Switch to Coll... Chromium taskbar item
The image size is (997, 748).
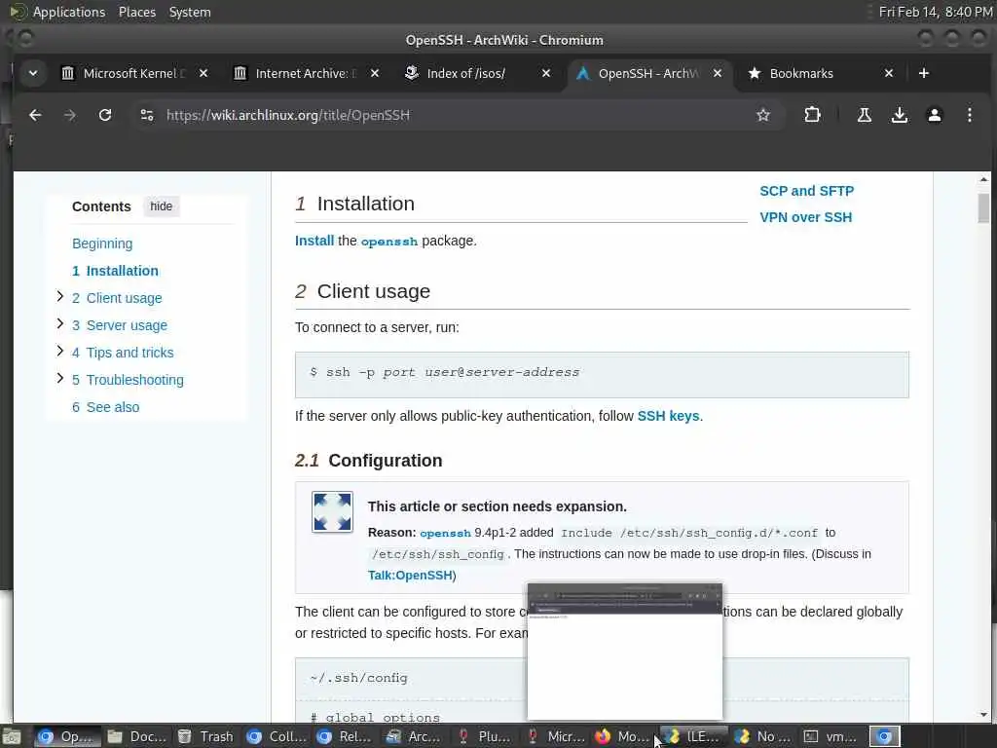276,736
